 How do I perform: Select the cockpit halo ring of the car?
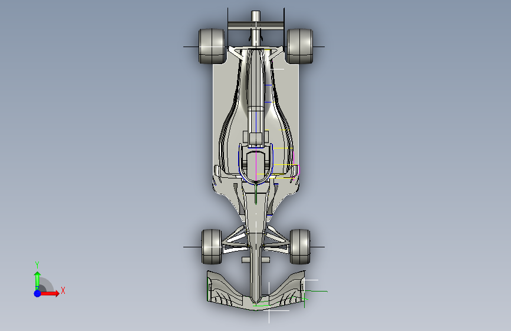click(256, 164)
